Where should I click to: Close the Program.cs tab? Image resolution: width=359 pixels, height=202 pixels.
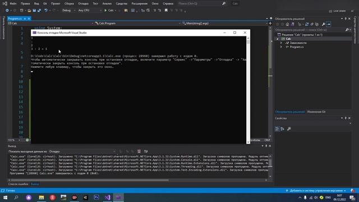(x=29, y=19)
